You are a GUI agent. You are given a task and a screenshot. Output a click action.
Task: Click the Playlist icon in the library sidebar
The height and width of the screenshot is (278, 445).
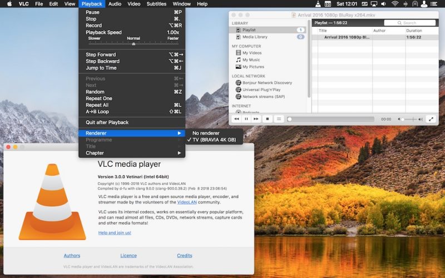[x=239, y=30]
